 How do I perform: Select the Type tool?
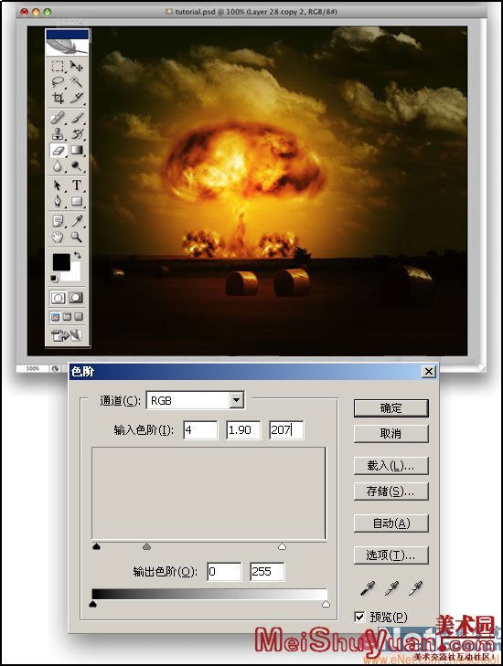click(77, 185)
